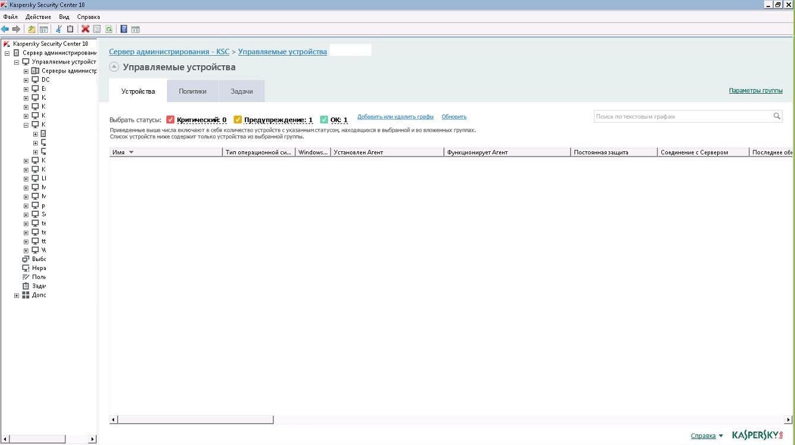Switch to the Политики tab
This screenshot has height=445, width=795.
[x=193, y=91]
